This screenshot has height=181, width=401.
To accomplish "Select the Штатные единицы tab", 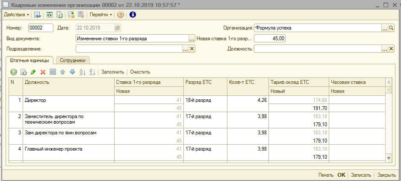I will (29, 60).
